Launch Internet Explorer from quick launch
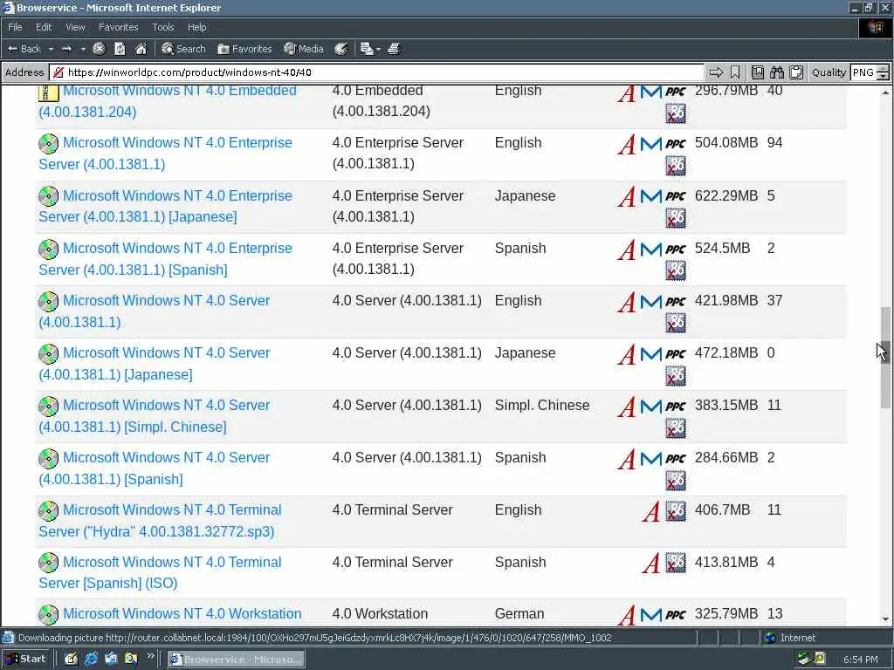The height and width of the screenshot is (670, 894). pos(91,659)
